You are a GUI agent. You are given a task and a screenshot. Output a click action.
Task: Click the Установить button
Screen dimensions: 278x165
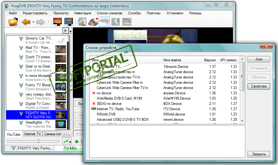pyautogui.click(x=259, y=68)
